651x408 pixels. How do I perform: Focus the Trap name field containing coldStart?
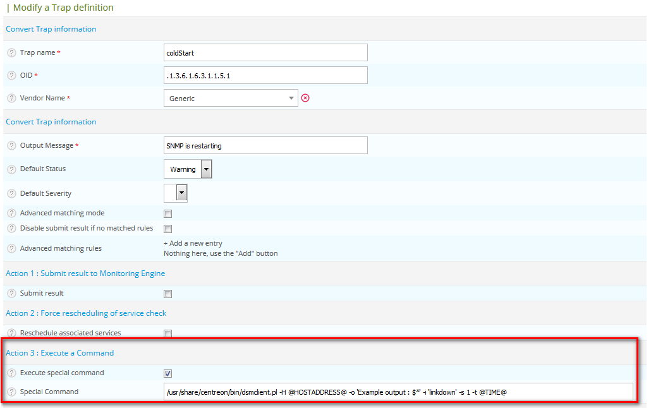pyautogui.click(x=265, y=53)
